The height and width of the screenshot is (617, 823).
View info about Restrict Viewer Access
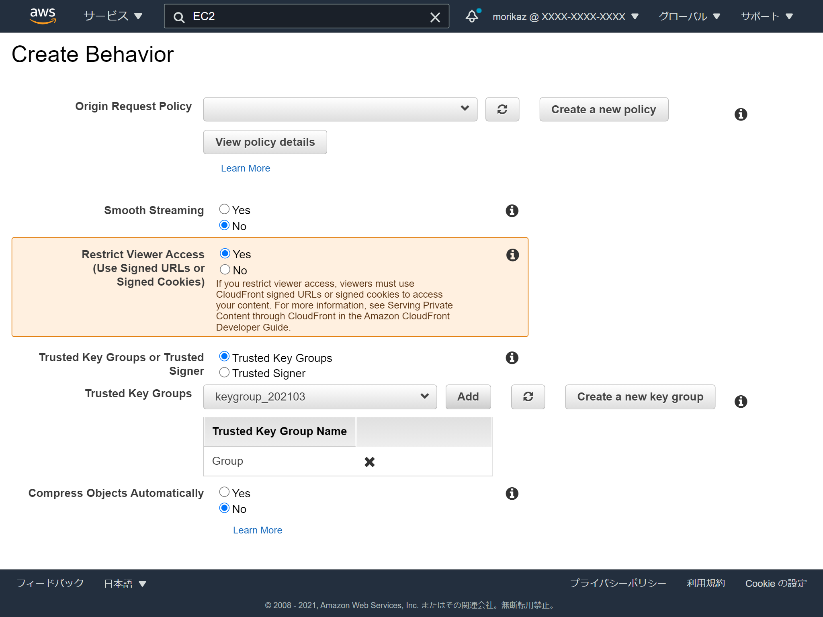point(512,254)
